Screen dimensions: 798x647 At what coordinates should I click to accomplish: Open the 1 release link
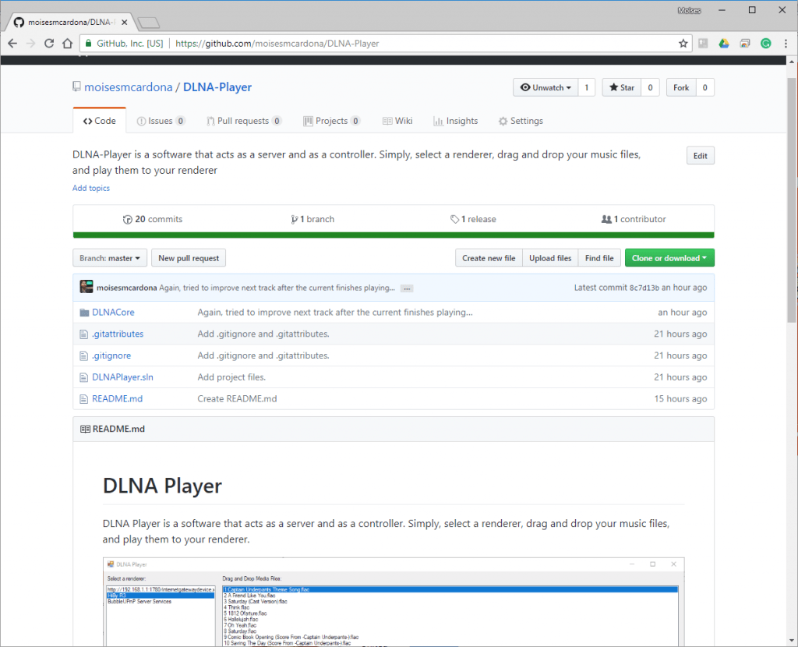point(473,219)
